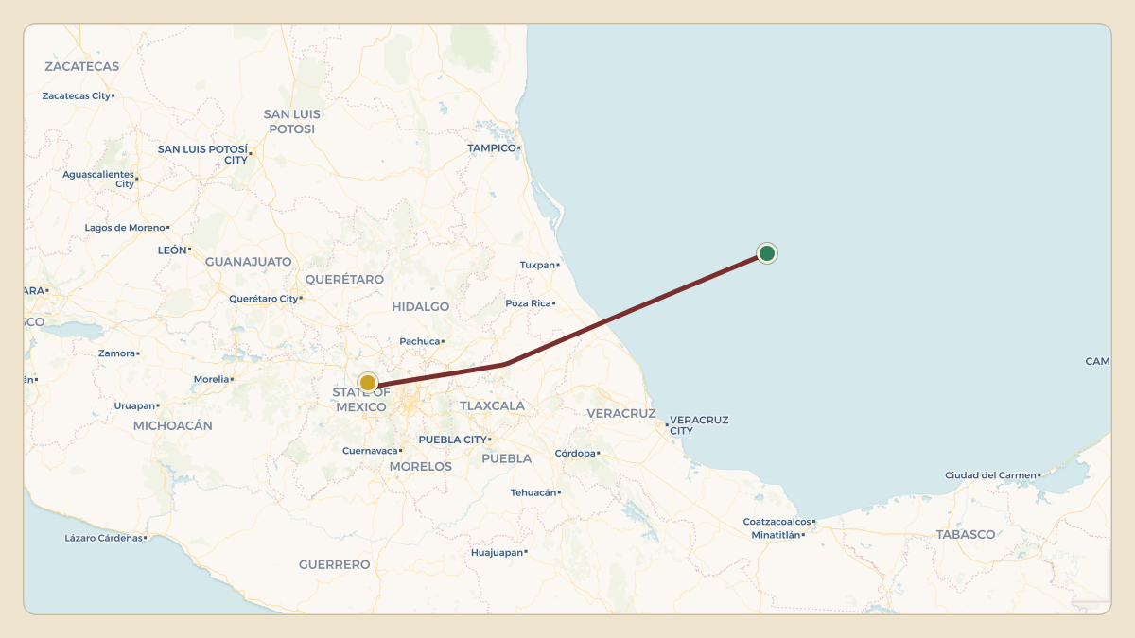Image resolution: width=1135 pixels, height=638 pixels.
Task: Click the Querétaro City label
Action: pos(263,299)
